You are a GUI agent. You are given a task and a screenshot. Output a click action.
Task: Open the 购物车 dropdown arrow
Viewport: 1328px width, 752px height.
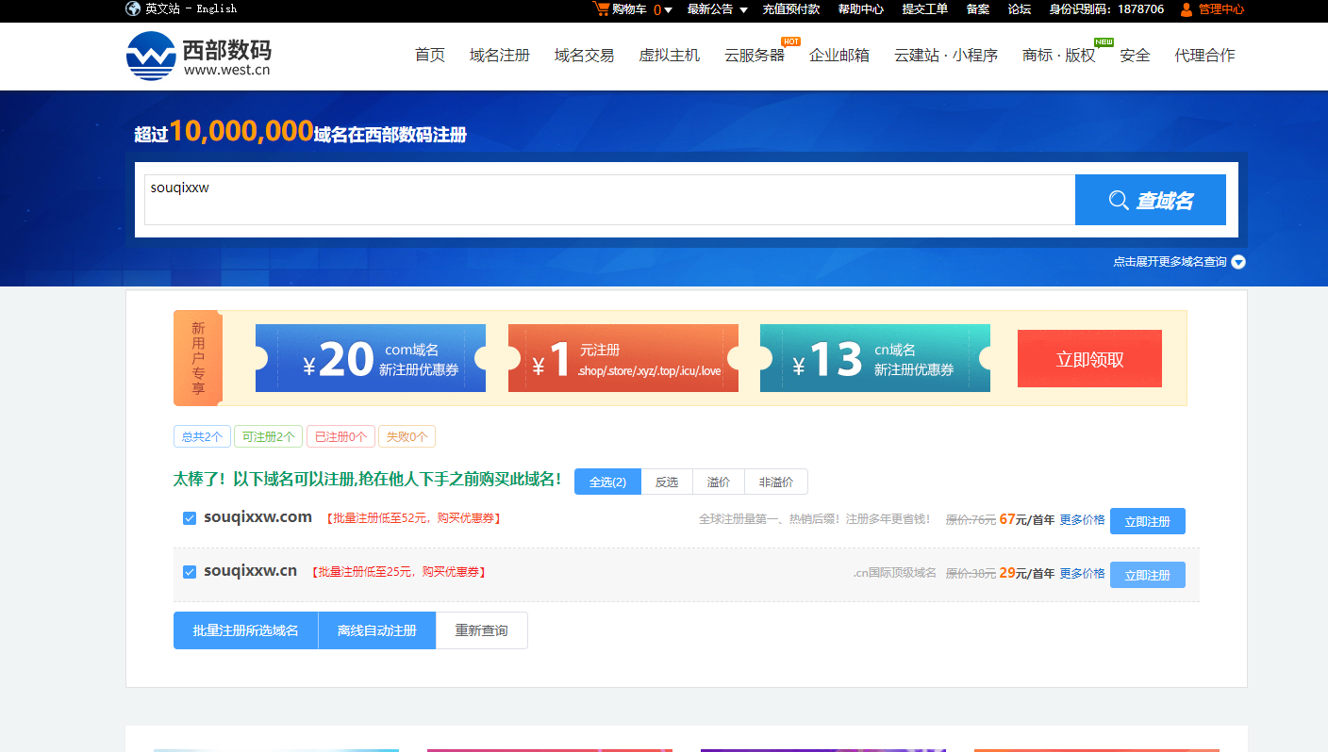pos(668,9)
